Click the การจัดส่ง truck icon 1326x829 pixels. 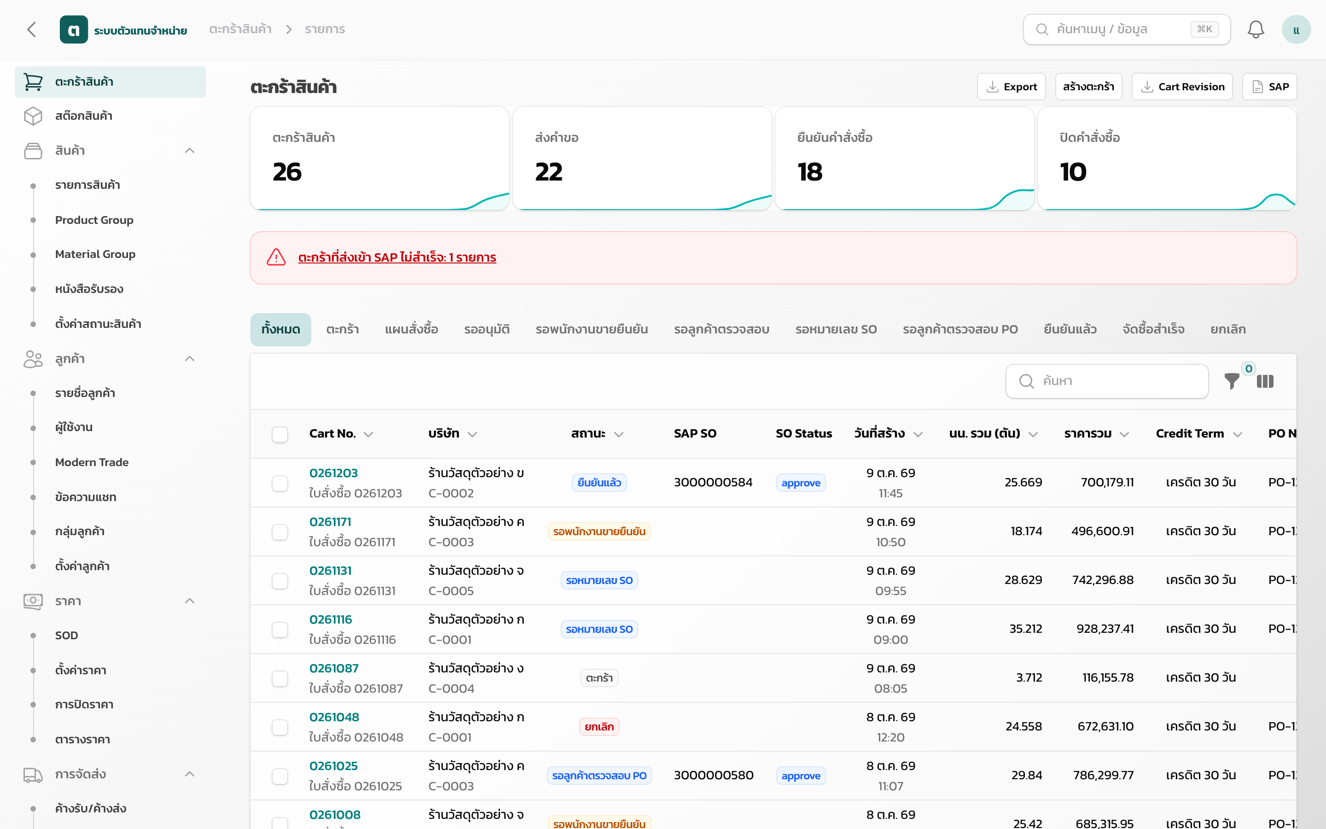pyautogui.click(x=34, y=775)
